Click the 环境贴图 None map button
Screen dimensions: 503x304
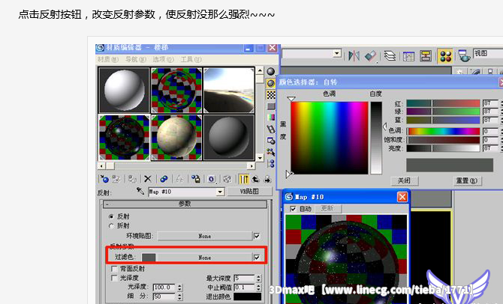tap(205, 236)
